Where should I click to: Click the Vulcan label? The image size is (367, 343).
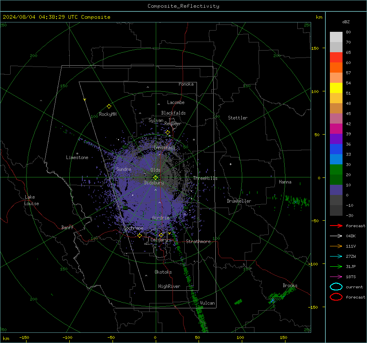tap(207, 303)
